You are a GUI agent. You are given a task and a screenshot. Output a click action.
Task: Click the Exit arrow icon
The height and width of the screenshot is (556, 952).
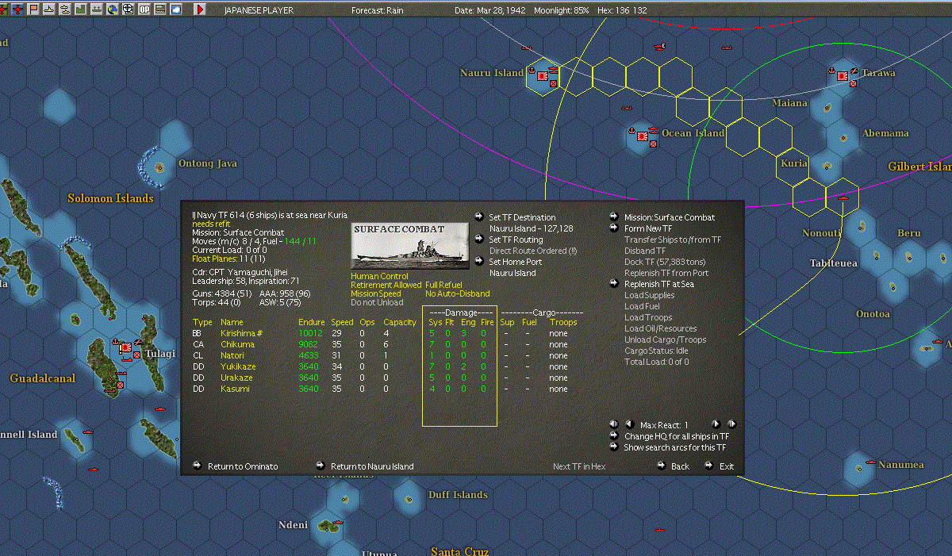point(709,466)
